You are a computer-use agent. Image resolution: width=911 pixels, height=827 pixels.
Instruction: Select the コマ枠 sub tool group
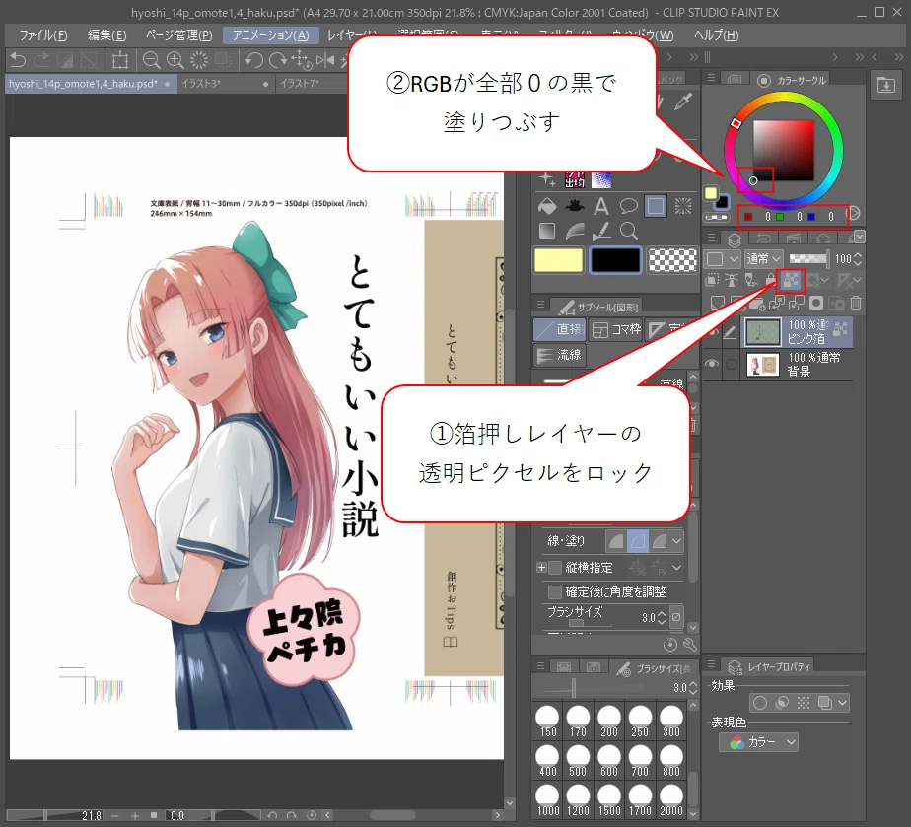point(616,329)
